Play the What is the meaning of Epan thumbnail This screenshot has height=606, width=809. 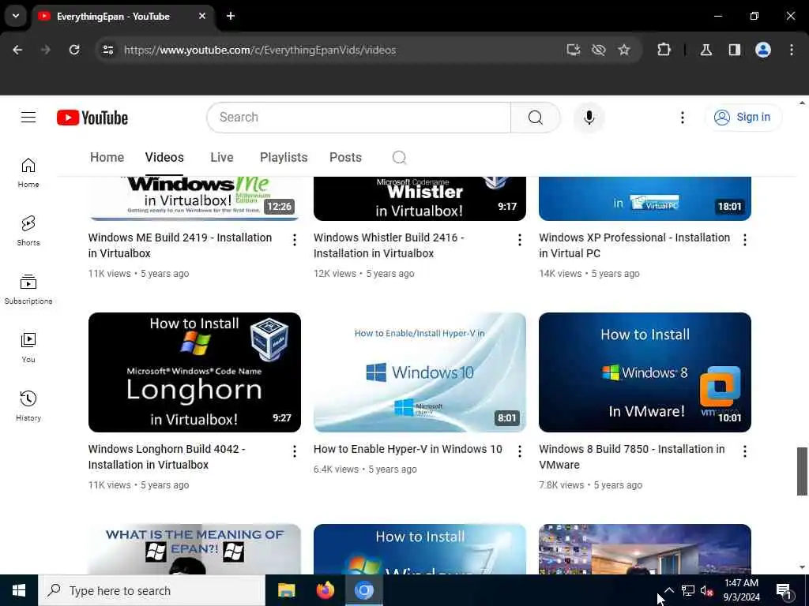pos(194,549)
